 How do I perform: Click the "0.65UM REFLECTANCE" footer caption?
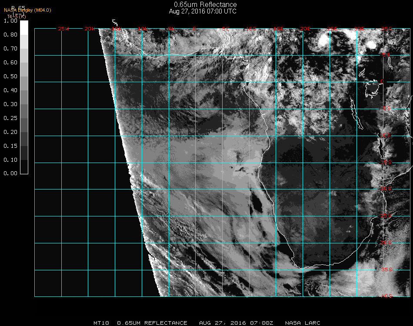pos(152,323)
